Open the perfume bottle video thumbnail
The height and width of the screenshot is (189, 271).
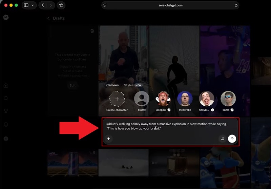pyautogui.click(x=174, y=163)
